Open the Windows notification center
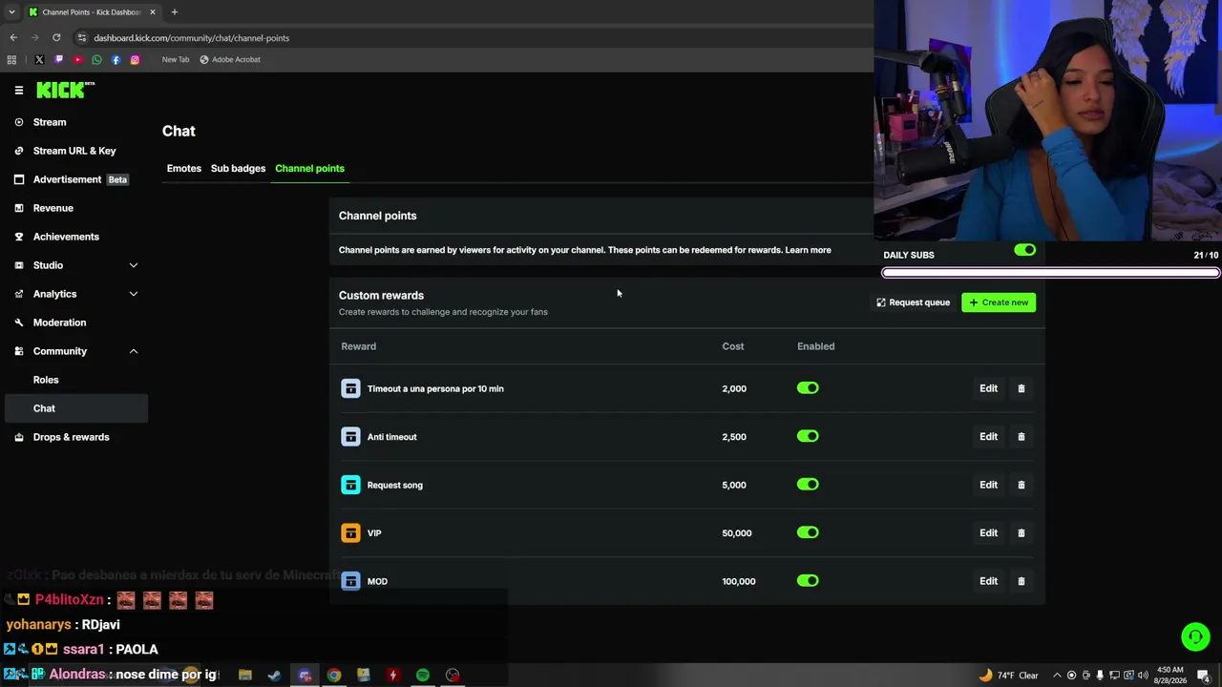 1204,676
